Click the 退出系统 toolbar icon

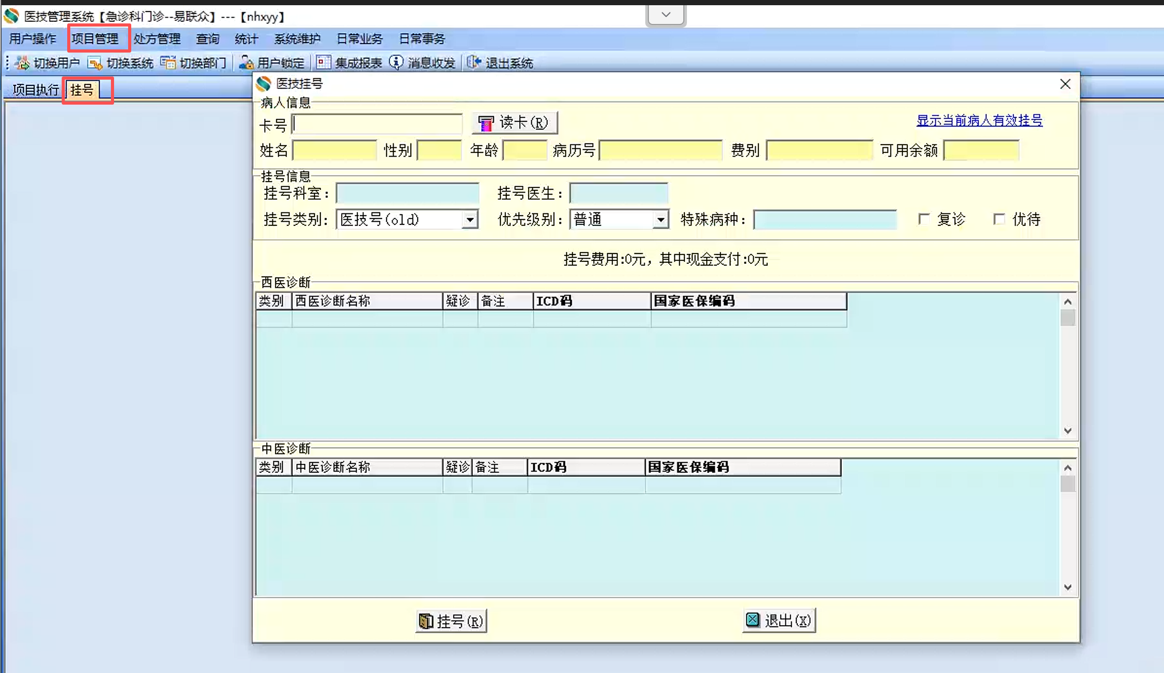(473, 63)
